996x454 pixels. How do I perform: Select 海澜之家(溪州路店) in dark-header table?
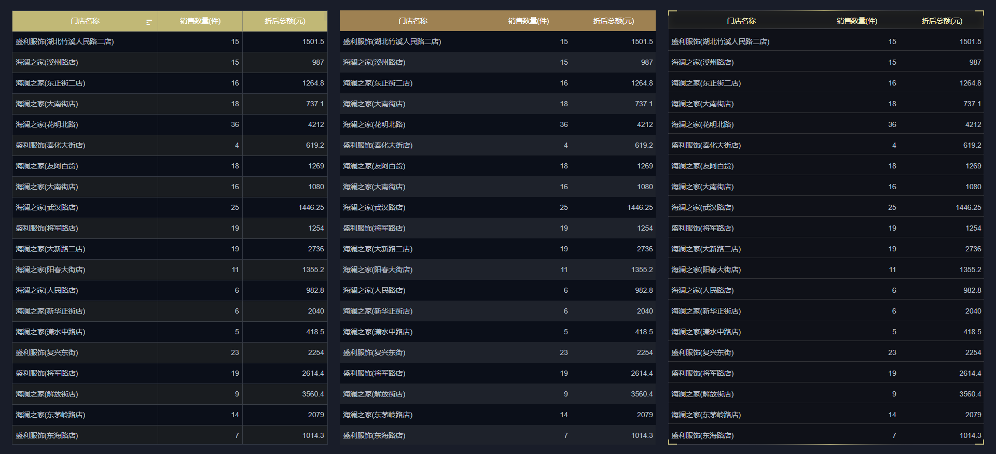tap(702, 62)
